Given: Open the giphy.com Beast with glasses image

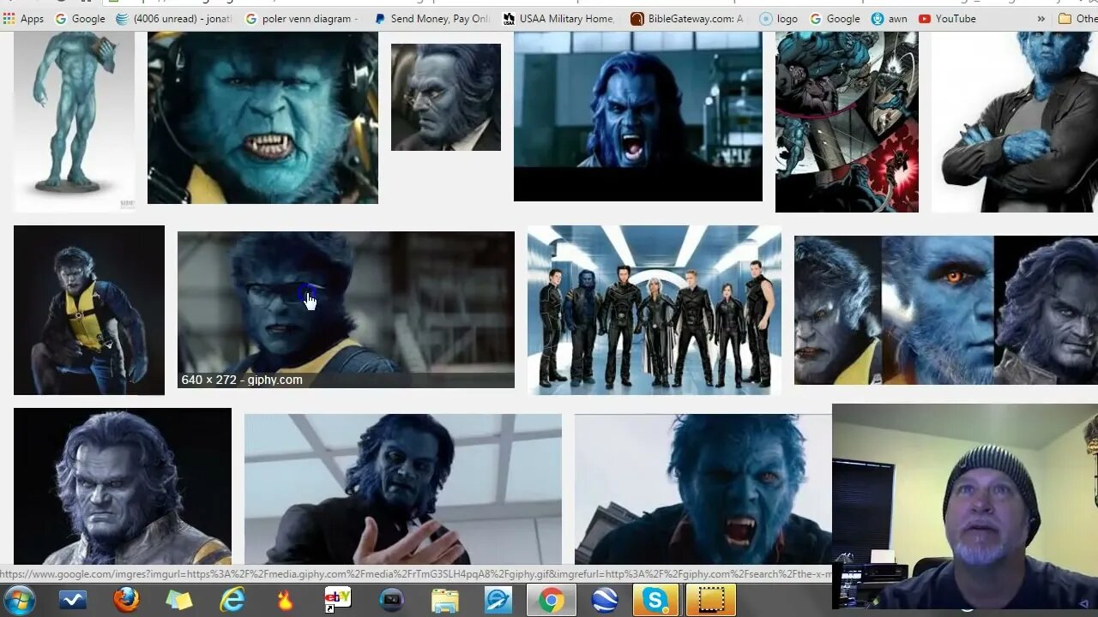Looking at the screenshot, I should (x=346, y=309).
